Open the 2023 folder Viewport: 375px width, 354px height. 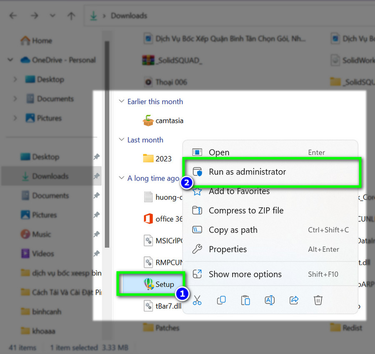(163, 159)
